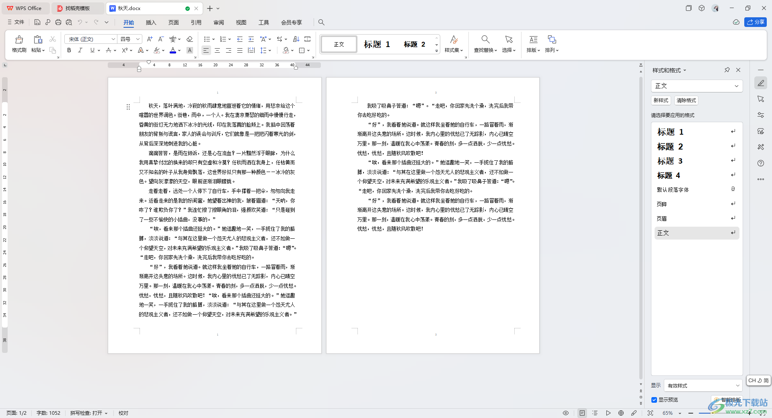Click the search icon in menu bar
Image resolution: width=772 pixels, height=418 pixels.
(x=321, y=22)
